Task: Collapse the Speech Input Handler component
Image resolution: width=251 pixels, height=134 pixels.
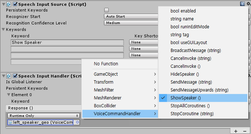Action: point(3,76)
